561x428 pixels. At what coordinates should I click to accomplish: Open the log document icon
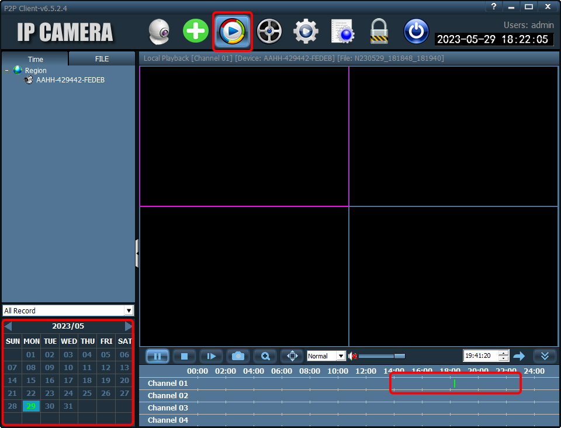click(x=342, y=32)
